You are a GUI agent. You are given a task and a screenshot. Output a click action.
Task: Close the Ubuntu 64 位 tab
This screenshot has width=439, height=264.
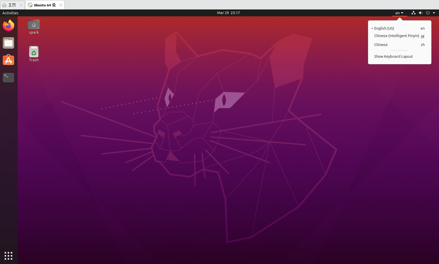[61, 5]
